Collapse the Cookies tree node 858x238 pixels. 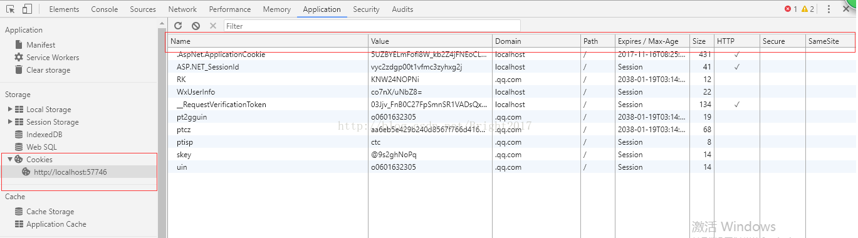tap(10, 159)
